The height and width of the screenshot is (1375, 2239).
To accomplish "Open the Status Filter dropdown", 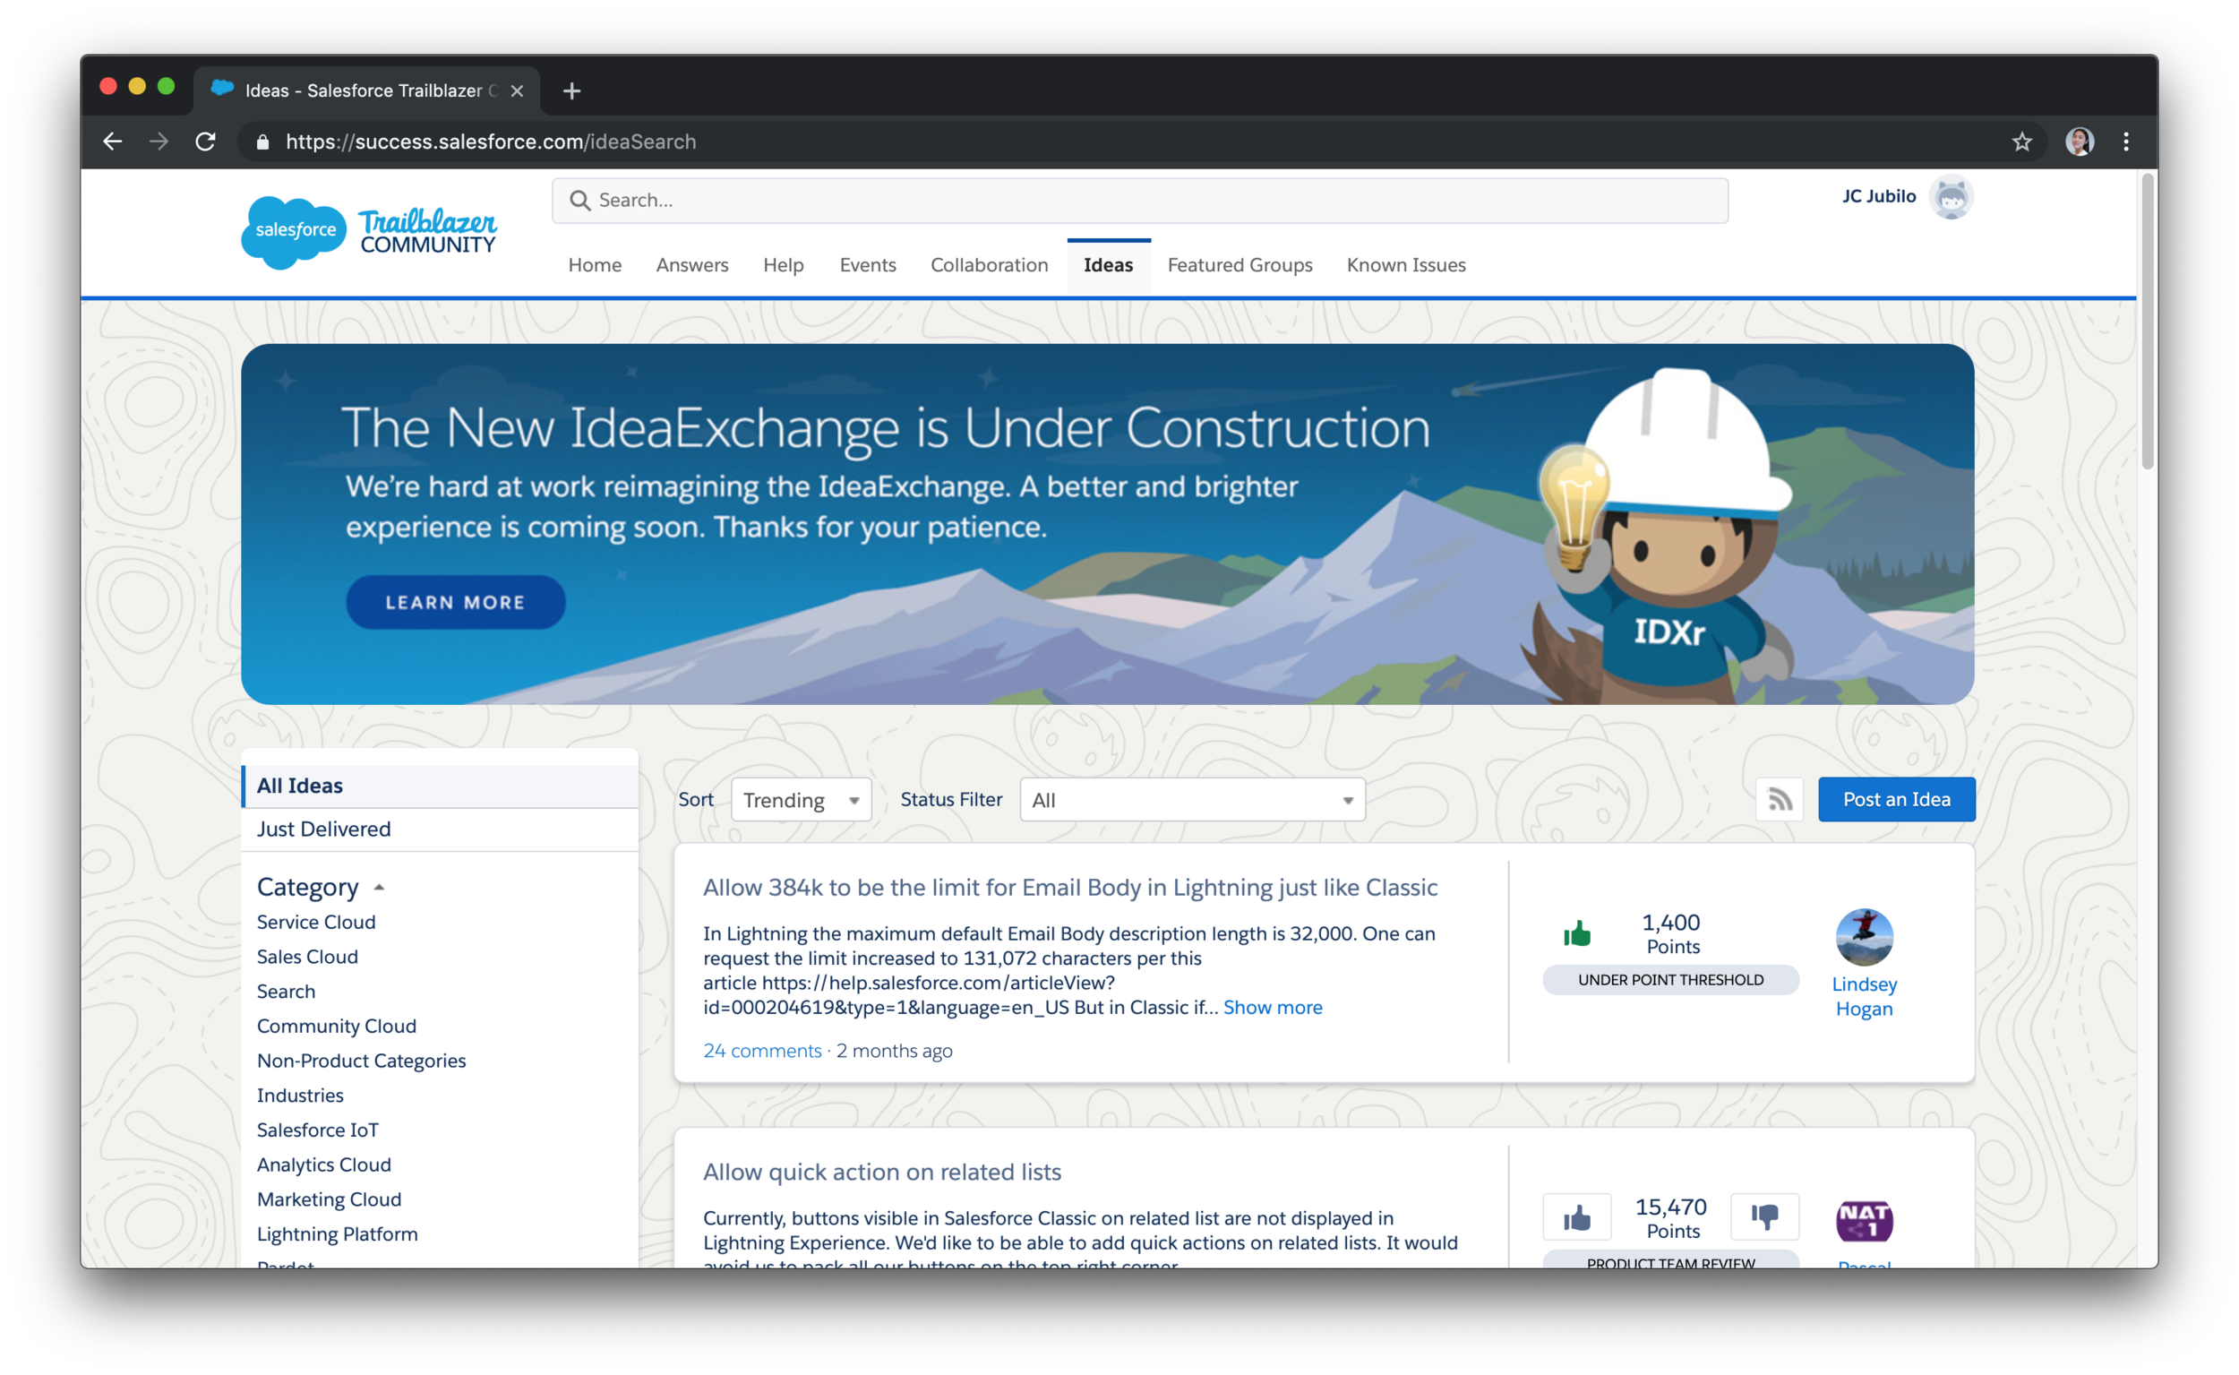I will [1192, 799].
